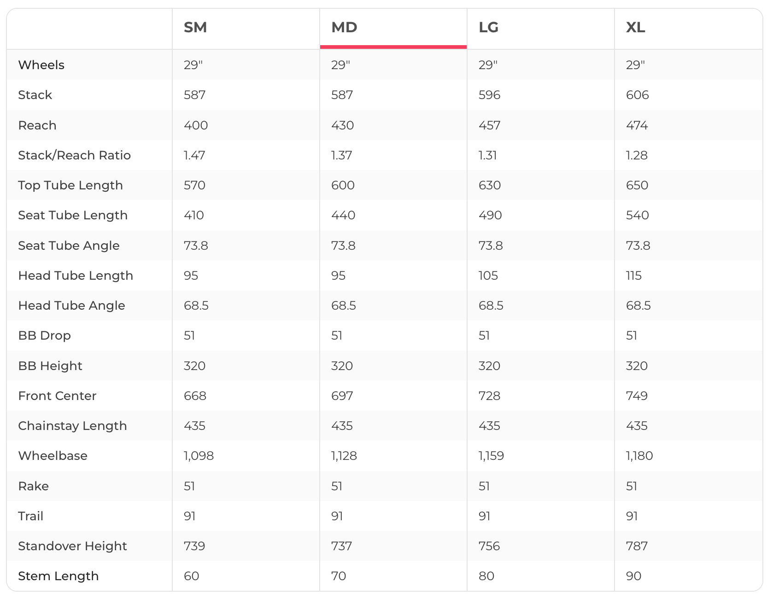Click the Chainstay Length row label
This screenshot has height=600, width=773.
click(x=72, y=426)
